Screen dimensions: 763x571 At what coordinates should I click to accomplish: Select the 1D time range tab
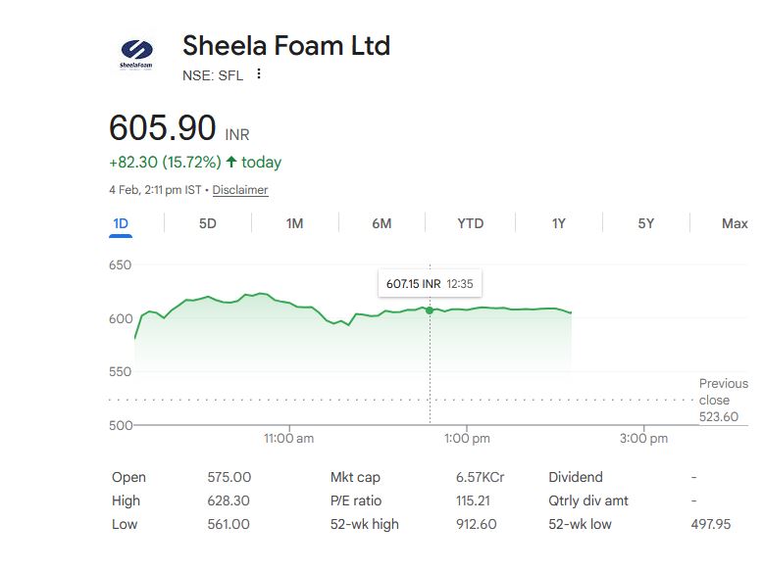[x=121, y=223]
